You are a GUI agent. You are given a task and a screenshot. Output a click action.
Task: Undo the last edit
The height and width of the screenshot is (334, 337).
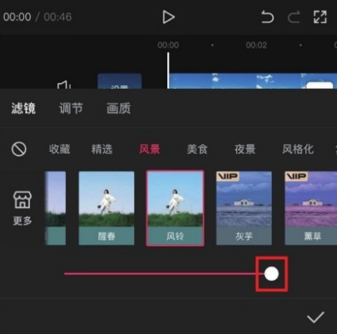[267, 17]
